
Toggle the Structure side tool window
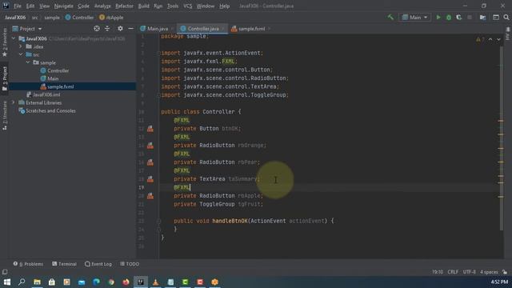[x=5, y=115]
